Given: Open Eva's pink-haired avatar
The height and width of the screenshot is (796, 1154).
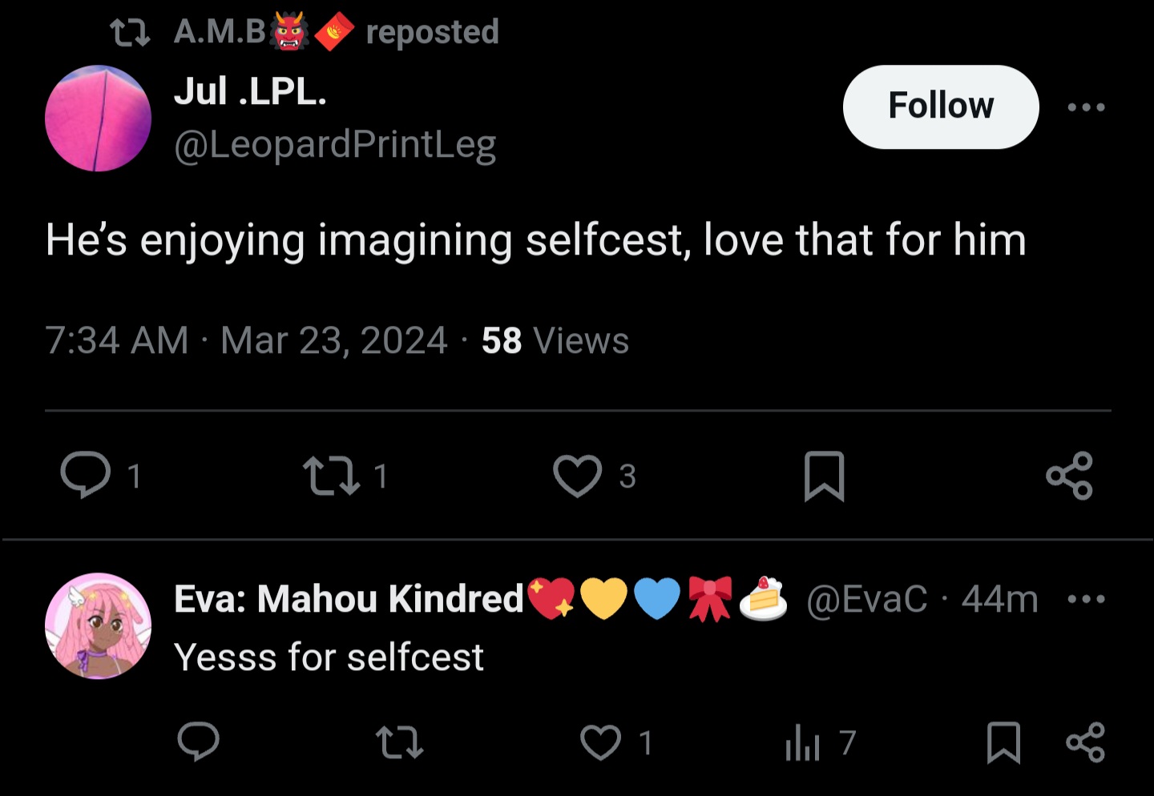Looking at the screenshot, I should [98, 626].
